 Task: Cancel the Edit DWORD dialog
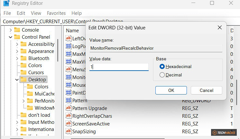point(207,90)
